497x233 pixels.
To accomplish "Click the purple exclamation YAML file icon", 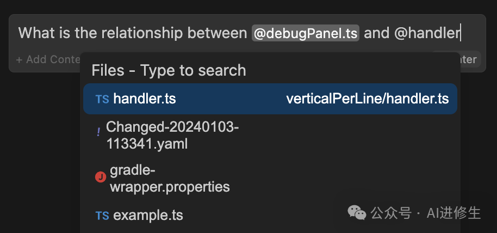I will pos(98,132).
